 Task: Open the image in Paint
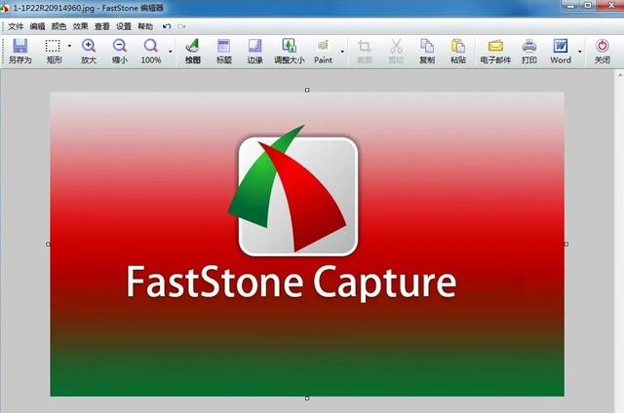(x=323, y=51)
